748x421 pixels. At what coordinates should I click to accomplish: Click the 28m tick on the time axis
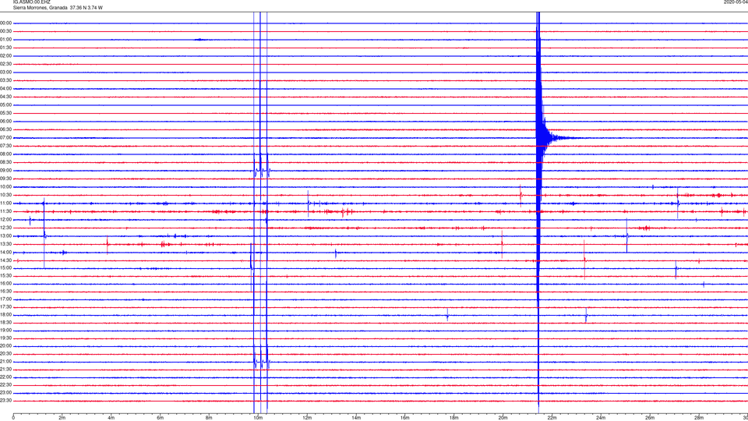pos(699,418)
